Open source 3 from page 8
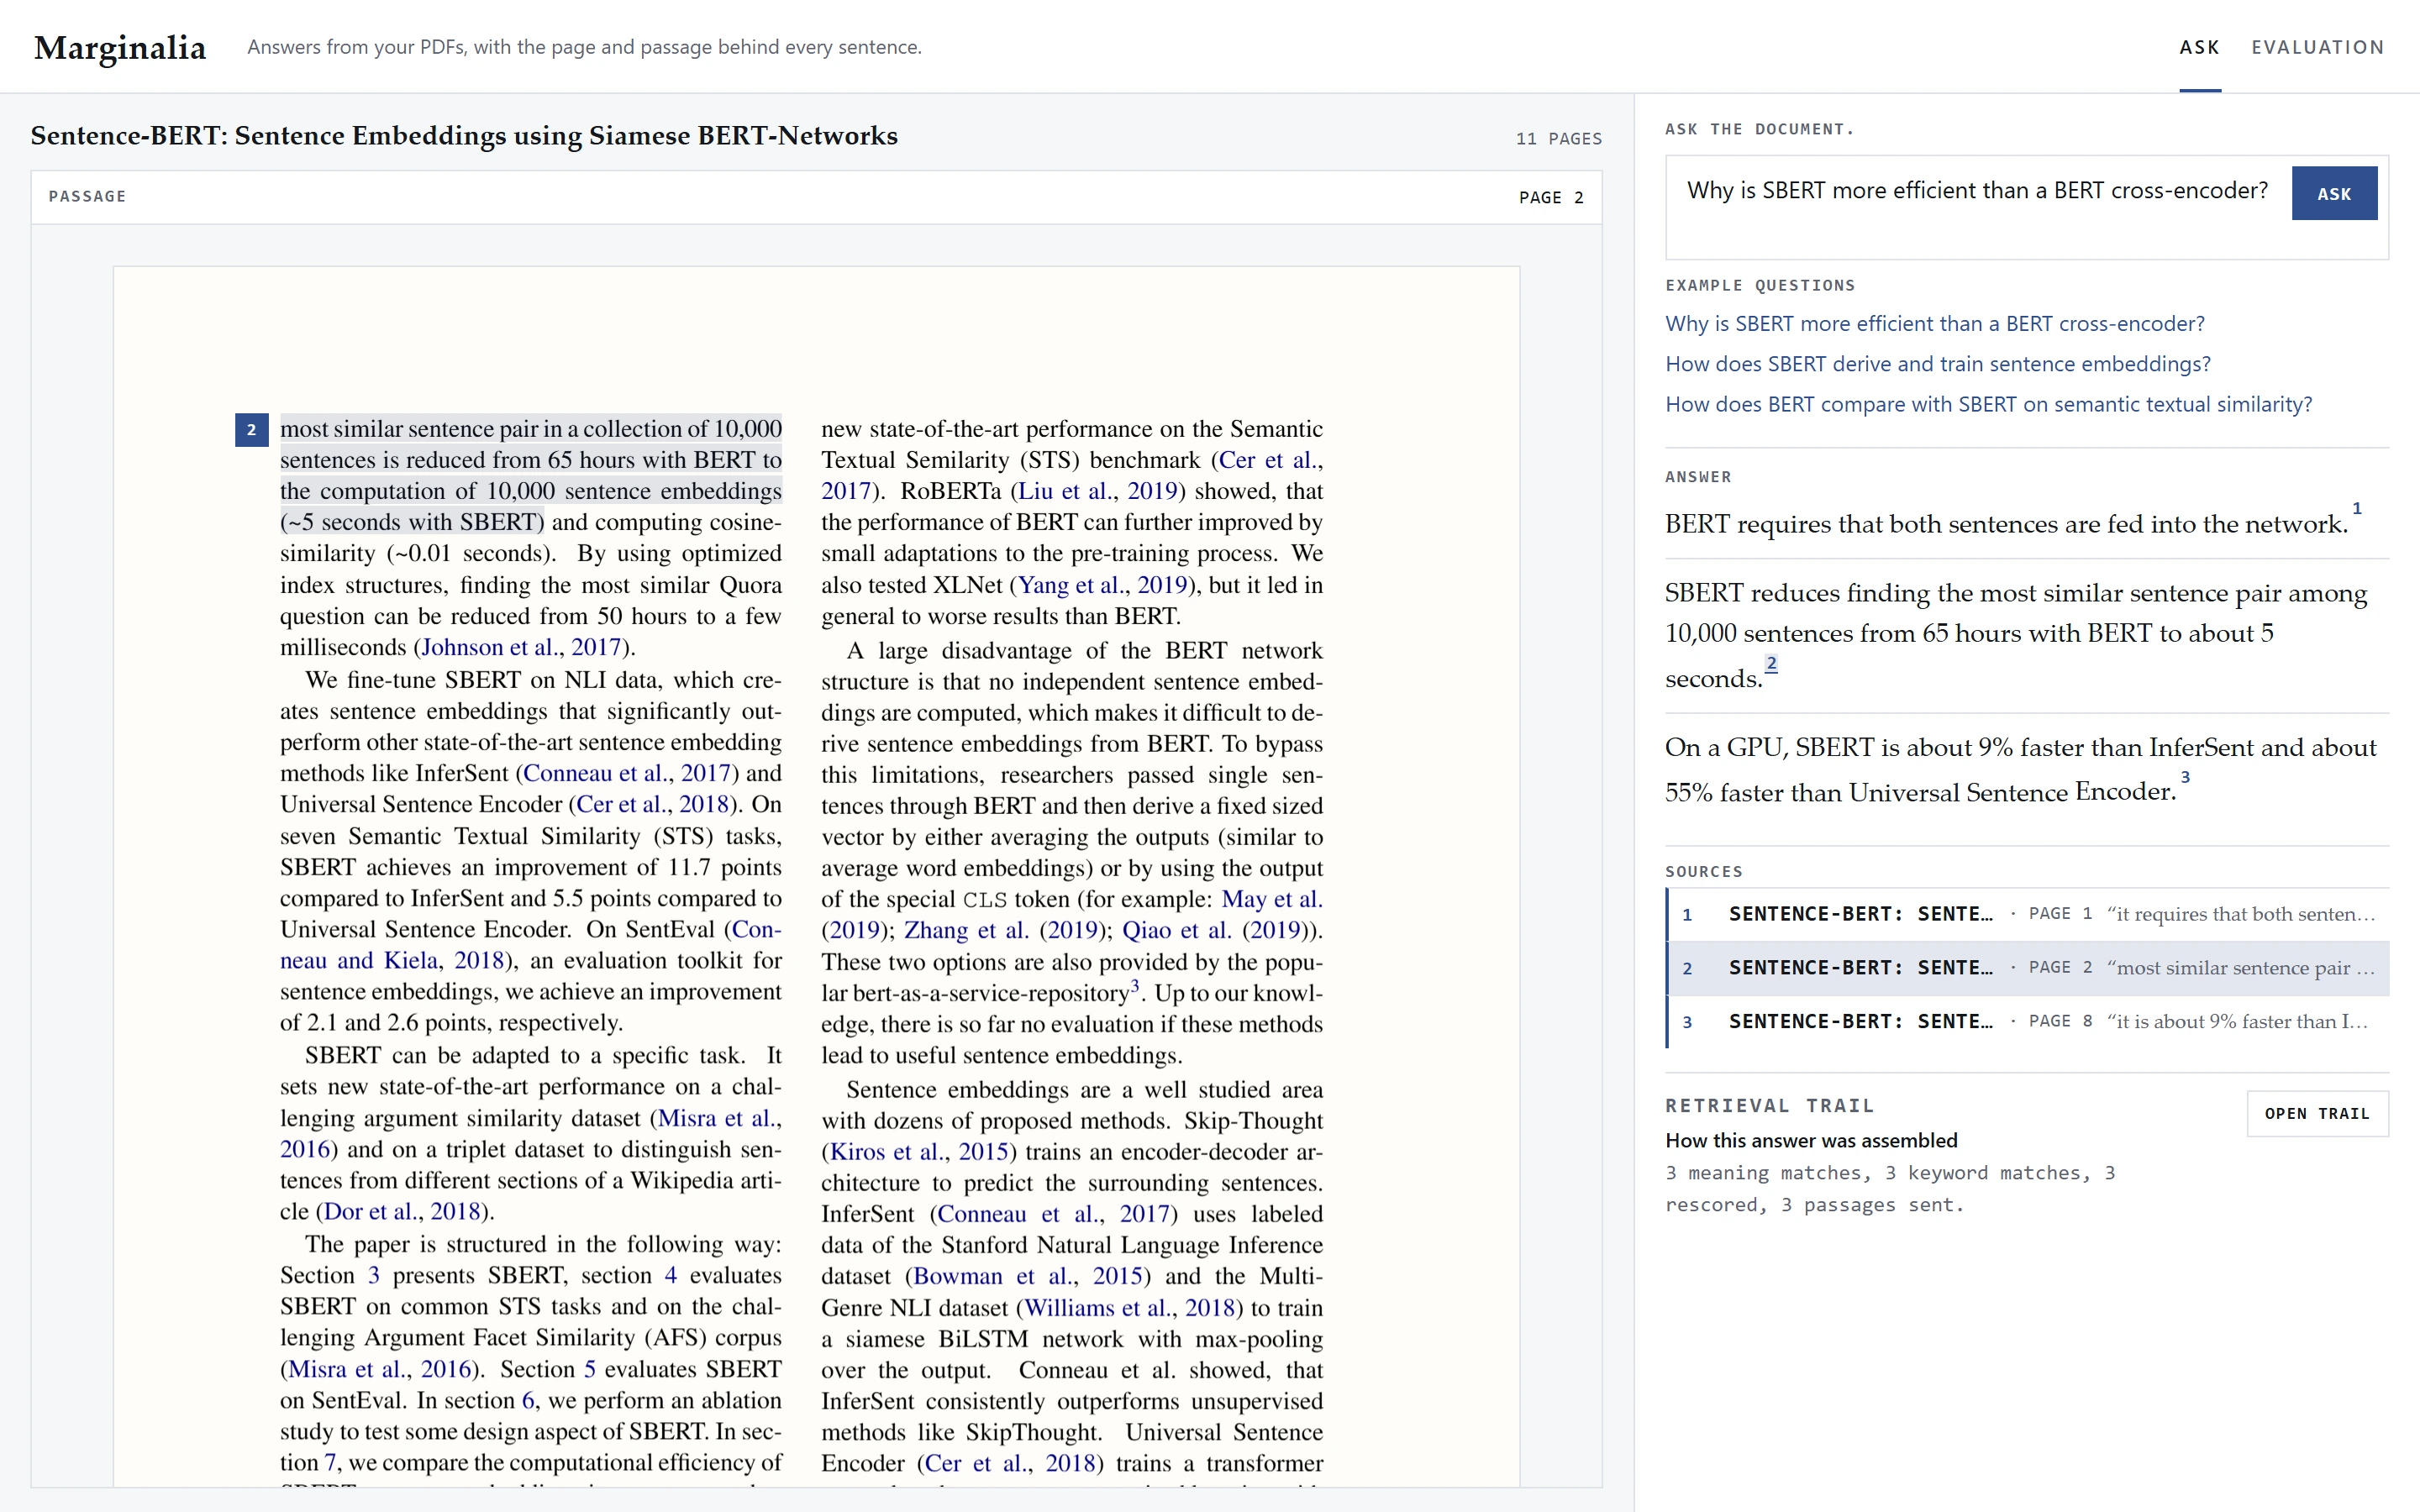The height and width of the screenshot is (1512, 2420). (2027, 1021)
